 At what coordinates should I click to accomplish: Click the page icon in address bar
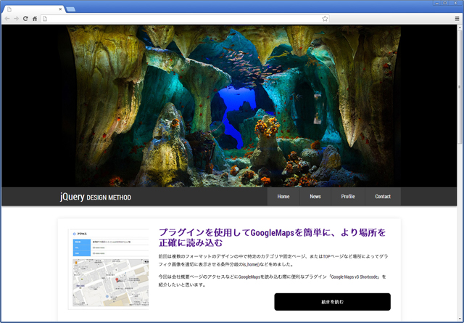pos(45,18)
